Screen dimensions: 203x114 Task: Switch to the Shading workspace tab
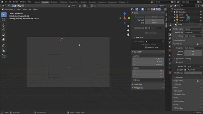(84, 2)
